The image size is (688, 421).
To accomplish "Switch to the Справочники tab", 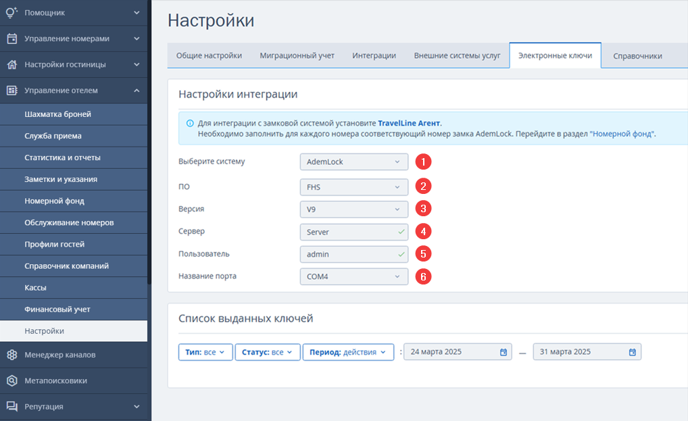I will (x=637, y=56).
